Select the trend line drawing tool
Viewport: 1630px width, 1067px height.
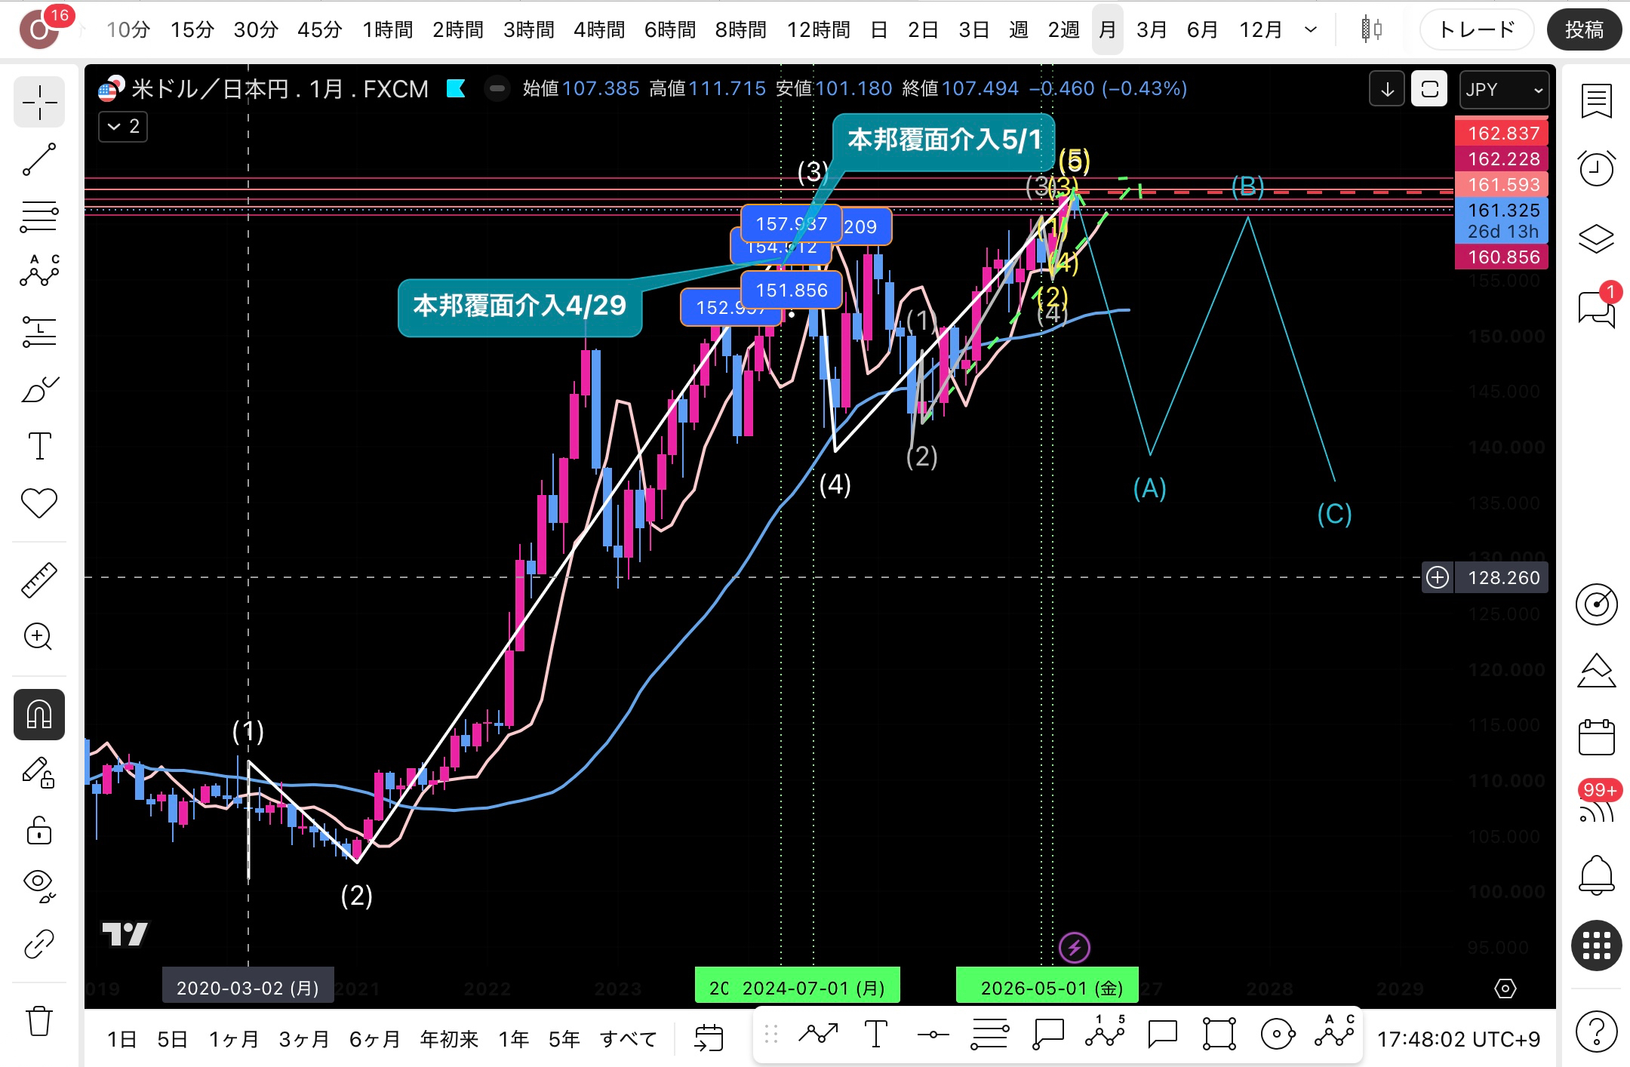pyautogui.click(x=39, y=159)
